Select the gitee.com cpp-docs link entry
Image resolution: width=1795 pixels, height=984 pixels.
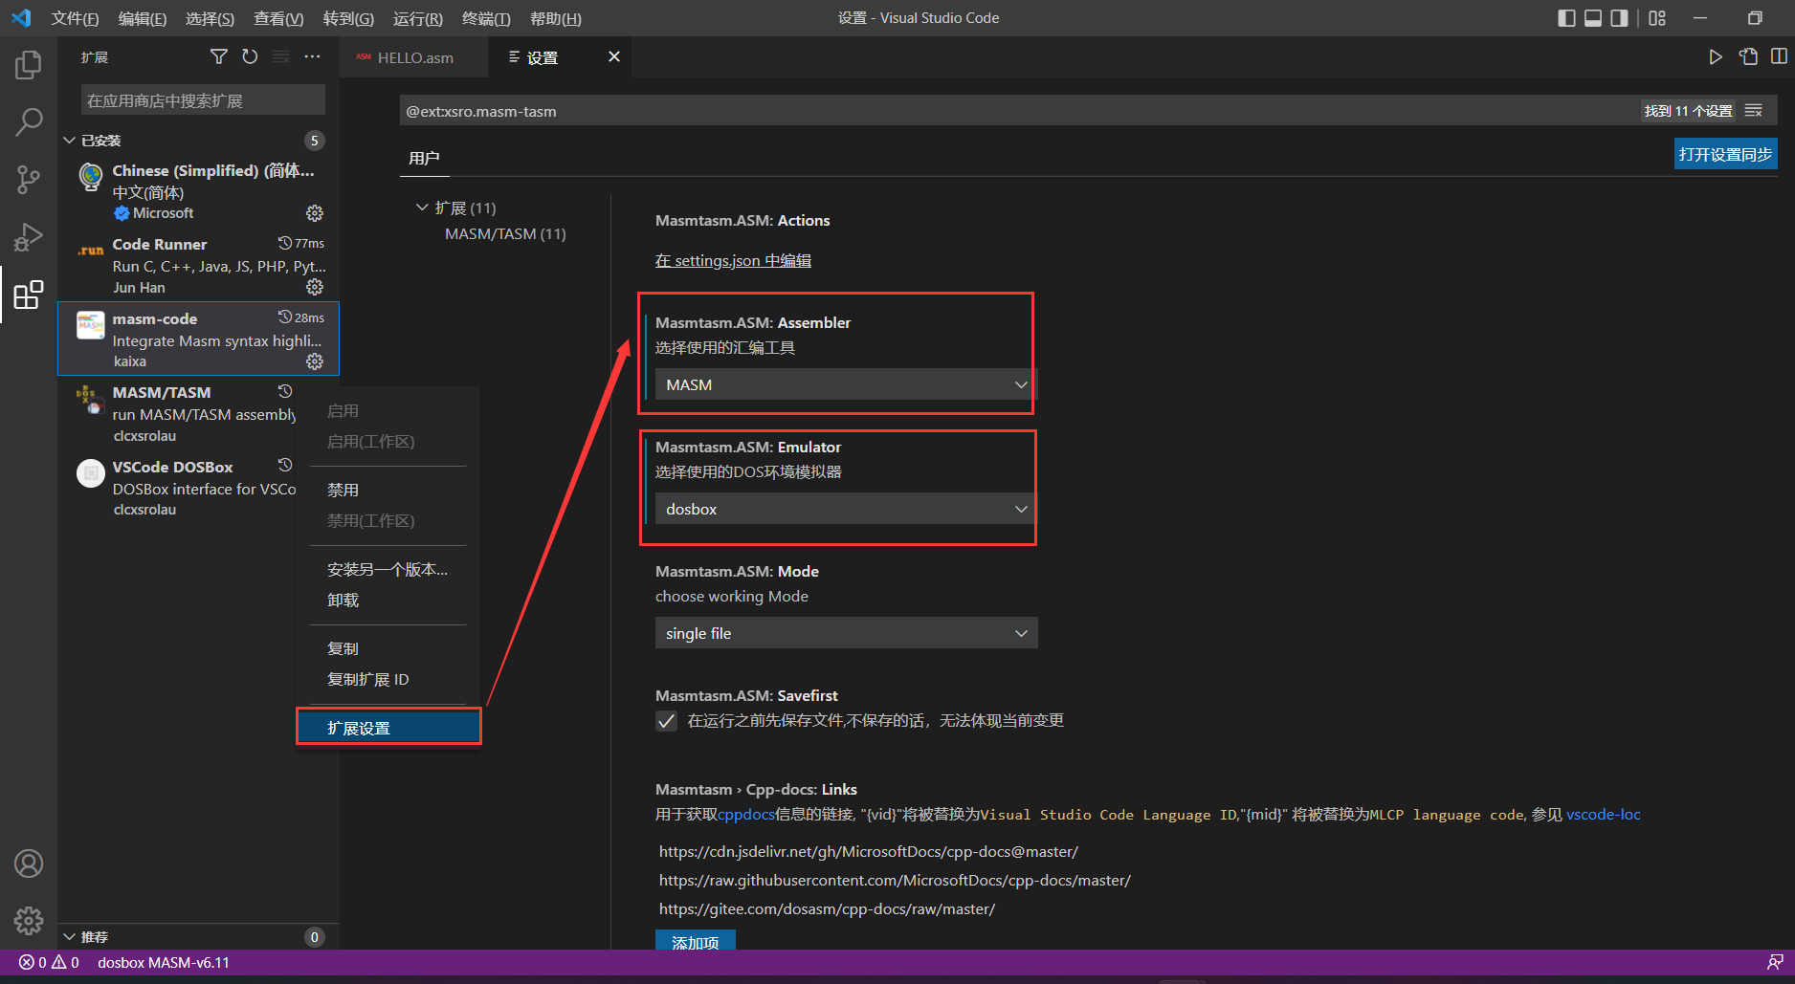pos(827,908)
